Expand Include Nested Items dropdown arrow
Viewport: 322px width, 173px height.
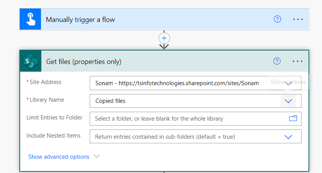pos(288,136)
